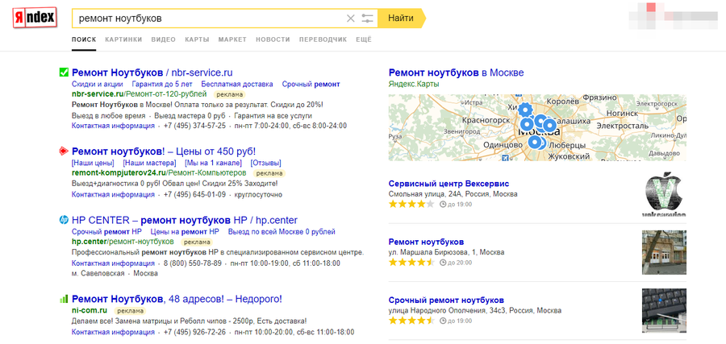Click the 'Бесплатная доставка' sitelink
The image size is (726, 344).
click(237, 84)
